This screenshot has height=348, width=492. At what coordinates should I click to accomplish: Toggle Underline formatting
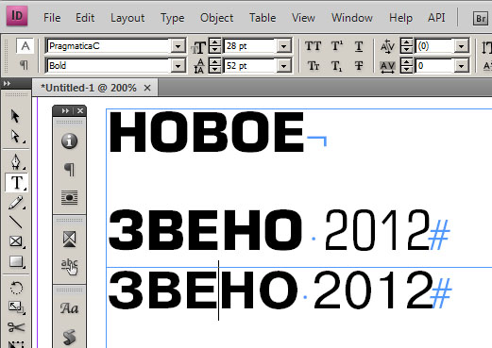(x=359, y=46)
